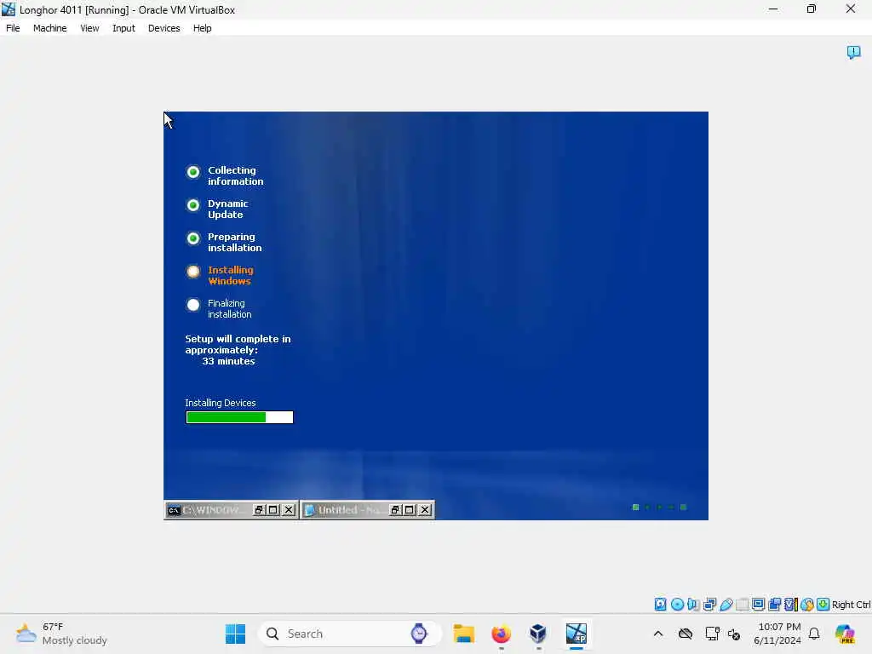Close the minimized command prompt window

click(289, 510)
